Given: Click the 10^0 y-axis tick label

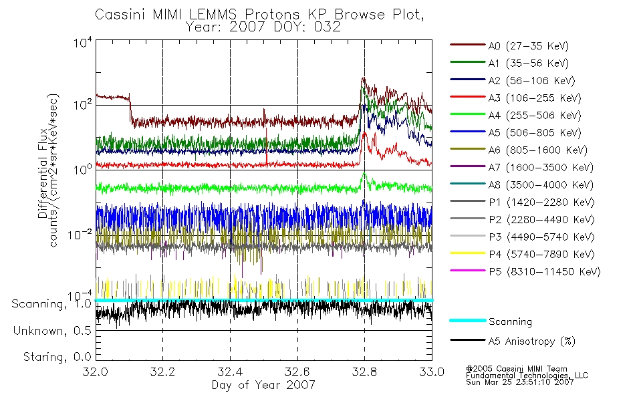Looking at the screenshot, I should pos(83,169).
